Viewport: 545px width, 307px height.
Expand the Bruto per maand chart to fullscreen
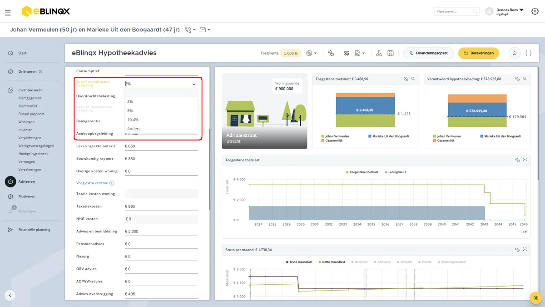point(525,250)
